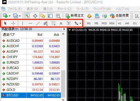Click the Bid column header
This screenshot has width=140, height=101.
coord(35,35)
